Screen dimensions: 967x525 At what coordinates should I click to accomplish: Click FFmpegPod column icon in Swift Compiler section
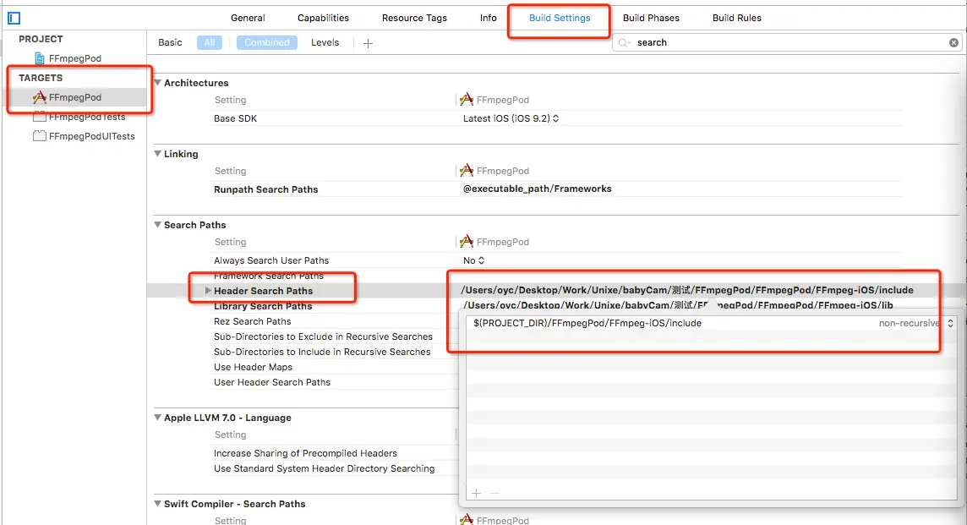(467, 520)
